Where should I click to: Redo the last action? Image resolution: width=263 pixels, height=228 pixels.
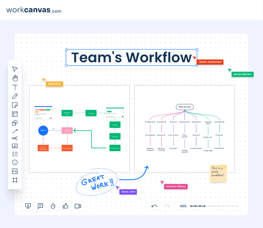point(167,206)
